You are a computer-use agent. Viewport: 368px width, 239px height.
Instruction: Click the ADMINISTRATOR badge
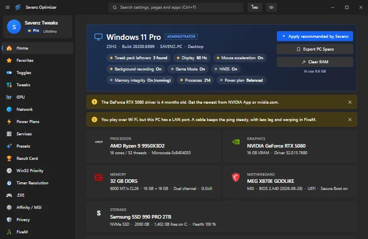coord(181,37)
